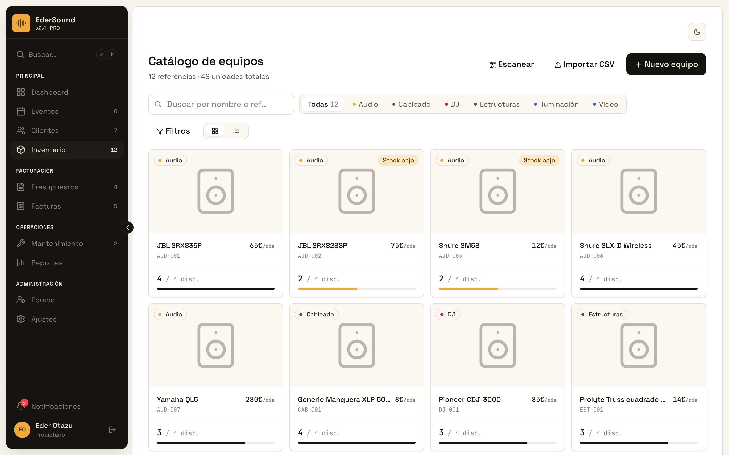Switch to list view
Screen dimensions: 729x455
point(236,131)
